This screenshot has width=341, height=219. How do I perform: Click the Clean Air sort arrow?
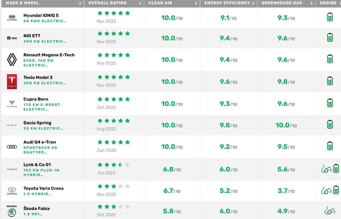click(196, 3)
